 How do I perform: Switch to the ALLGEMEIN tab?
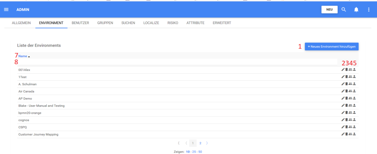[x=21, y=23]
